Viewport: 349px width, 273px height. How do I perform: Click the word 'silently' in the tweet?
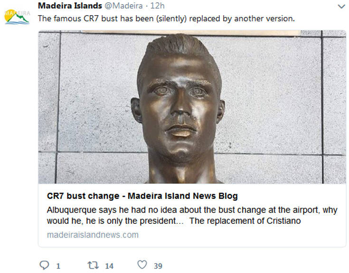tap(171, 18)
